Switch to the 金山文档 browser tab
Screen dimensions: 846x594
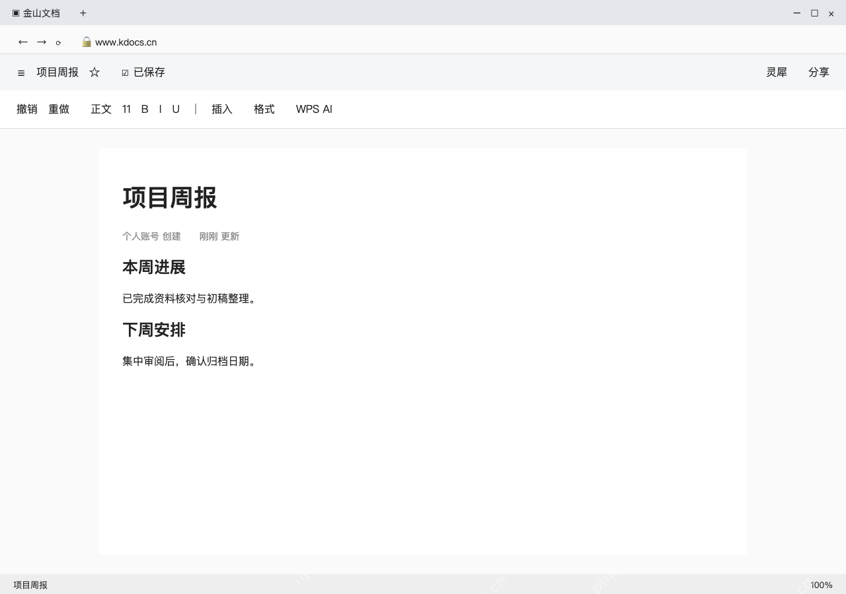36,13
